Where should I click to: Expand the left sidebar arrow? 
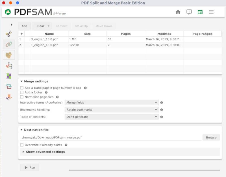pyautogui.click(x=12, y=25)
